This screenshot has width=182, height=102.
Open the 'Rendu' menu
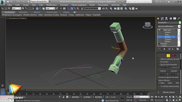pyautogui.click(x=92, y=5)
